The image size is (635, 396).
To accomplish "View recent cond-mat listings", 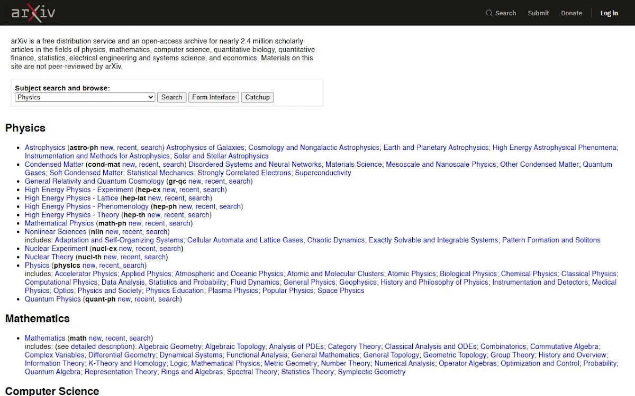I will point(149,164).
